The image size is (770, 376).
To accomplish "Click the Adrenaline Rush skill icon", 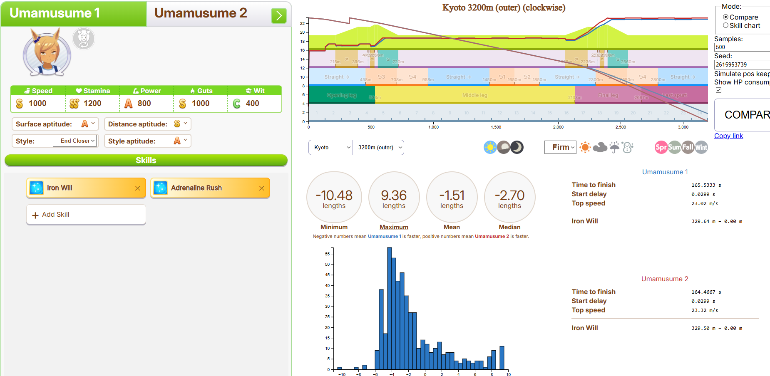I will click(x=160, y=188).
